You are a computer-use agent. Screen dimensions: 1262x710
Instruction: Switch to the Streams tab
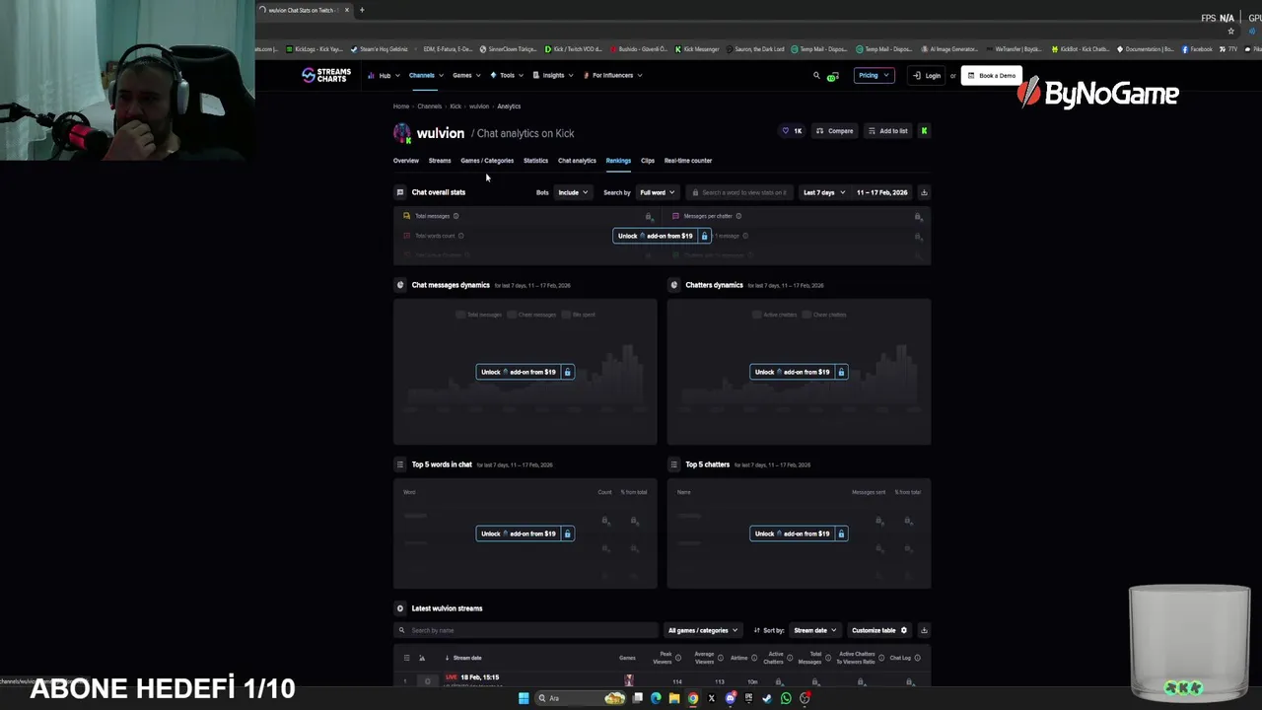pos(440,161)
